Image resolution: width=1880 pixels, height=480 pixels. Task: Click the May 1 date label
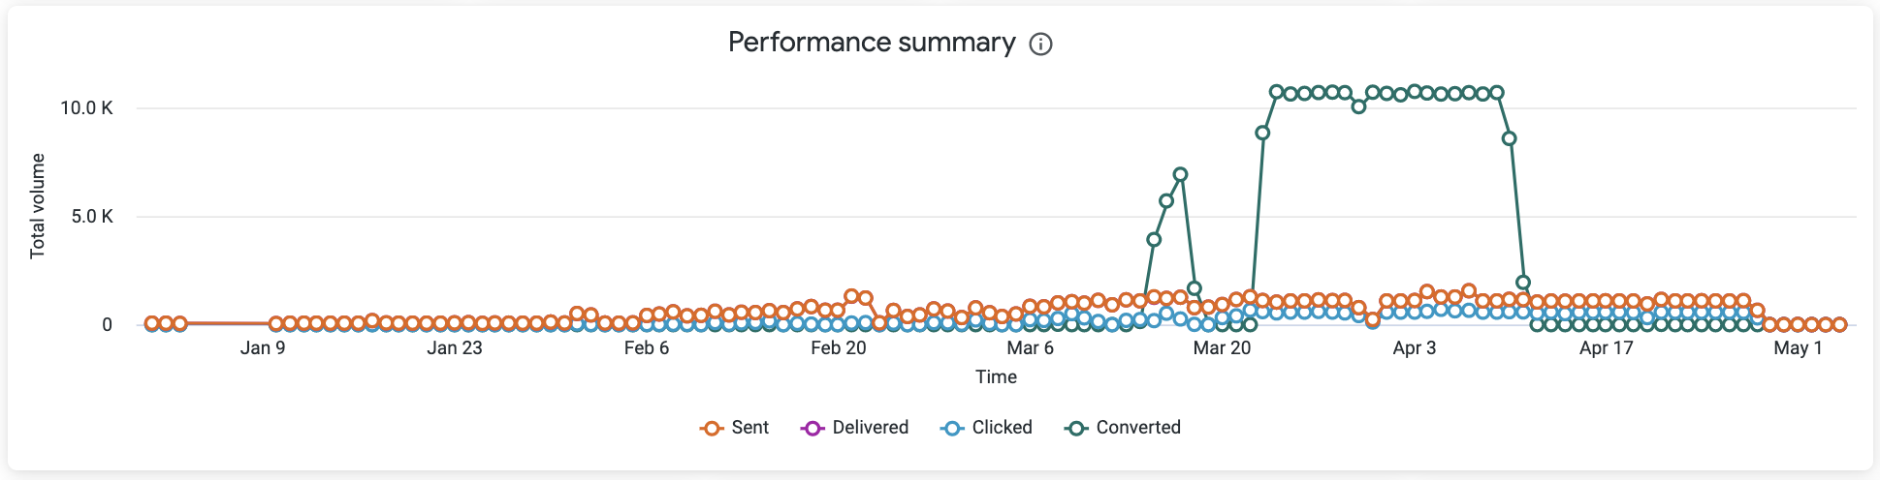(x=1798, y=348)
